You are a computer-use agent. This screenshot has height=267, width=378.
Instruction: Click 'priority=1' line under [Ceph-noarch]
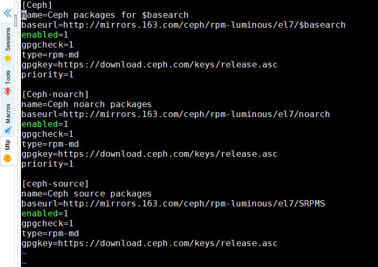click(x=47, y=164)
